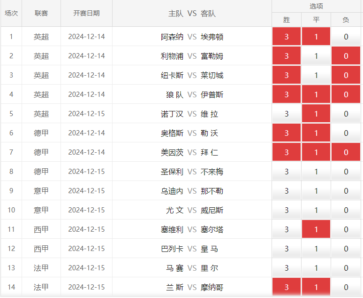Screen dimensions: 363x298
Task: Select draw (1) for 圣保利 VS 不来梅
Action: coord(316,171)
